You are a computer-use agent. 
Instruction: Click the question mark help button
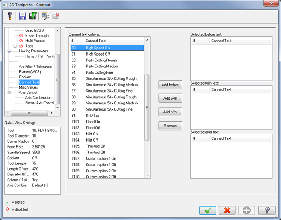pos(267,210)
